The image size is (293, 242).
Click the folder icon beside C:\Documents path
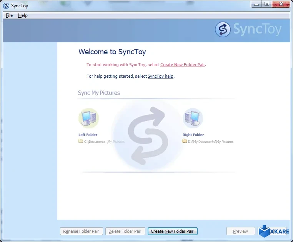pos(80,141)
